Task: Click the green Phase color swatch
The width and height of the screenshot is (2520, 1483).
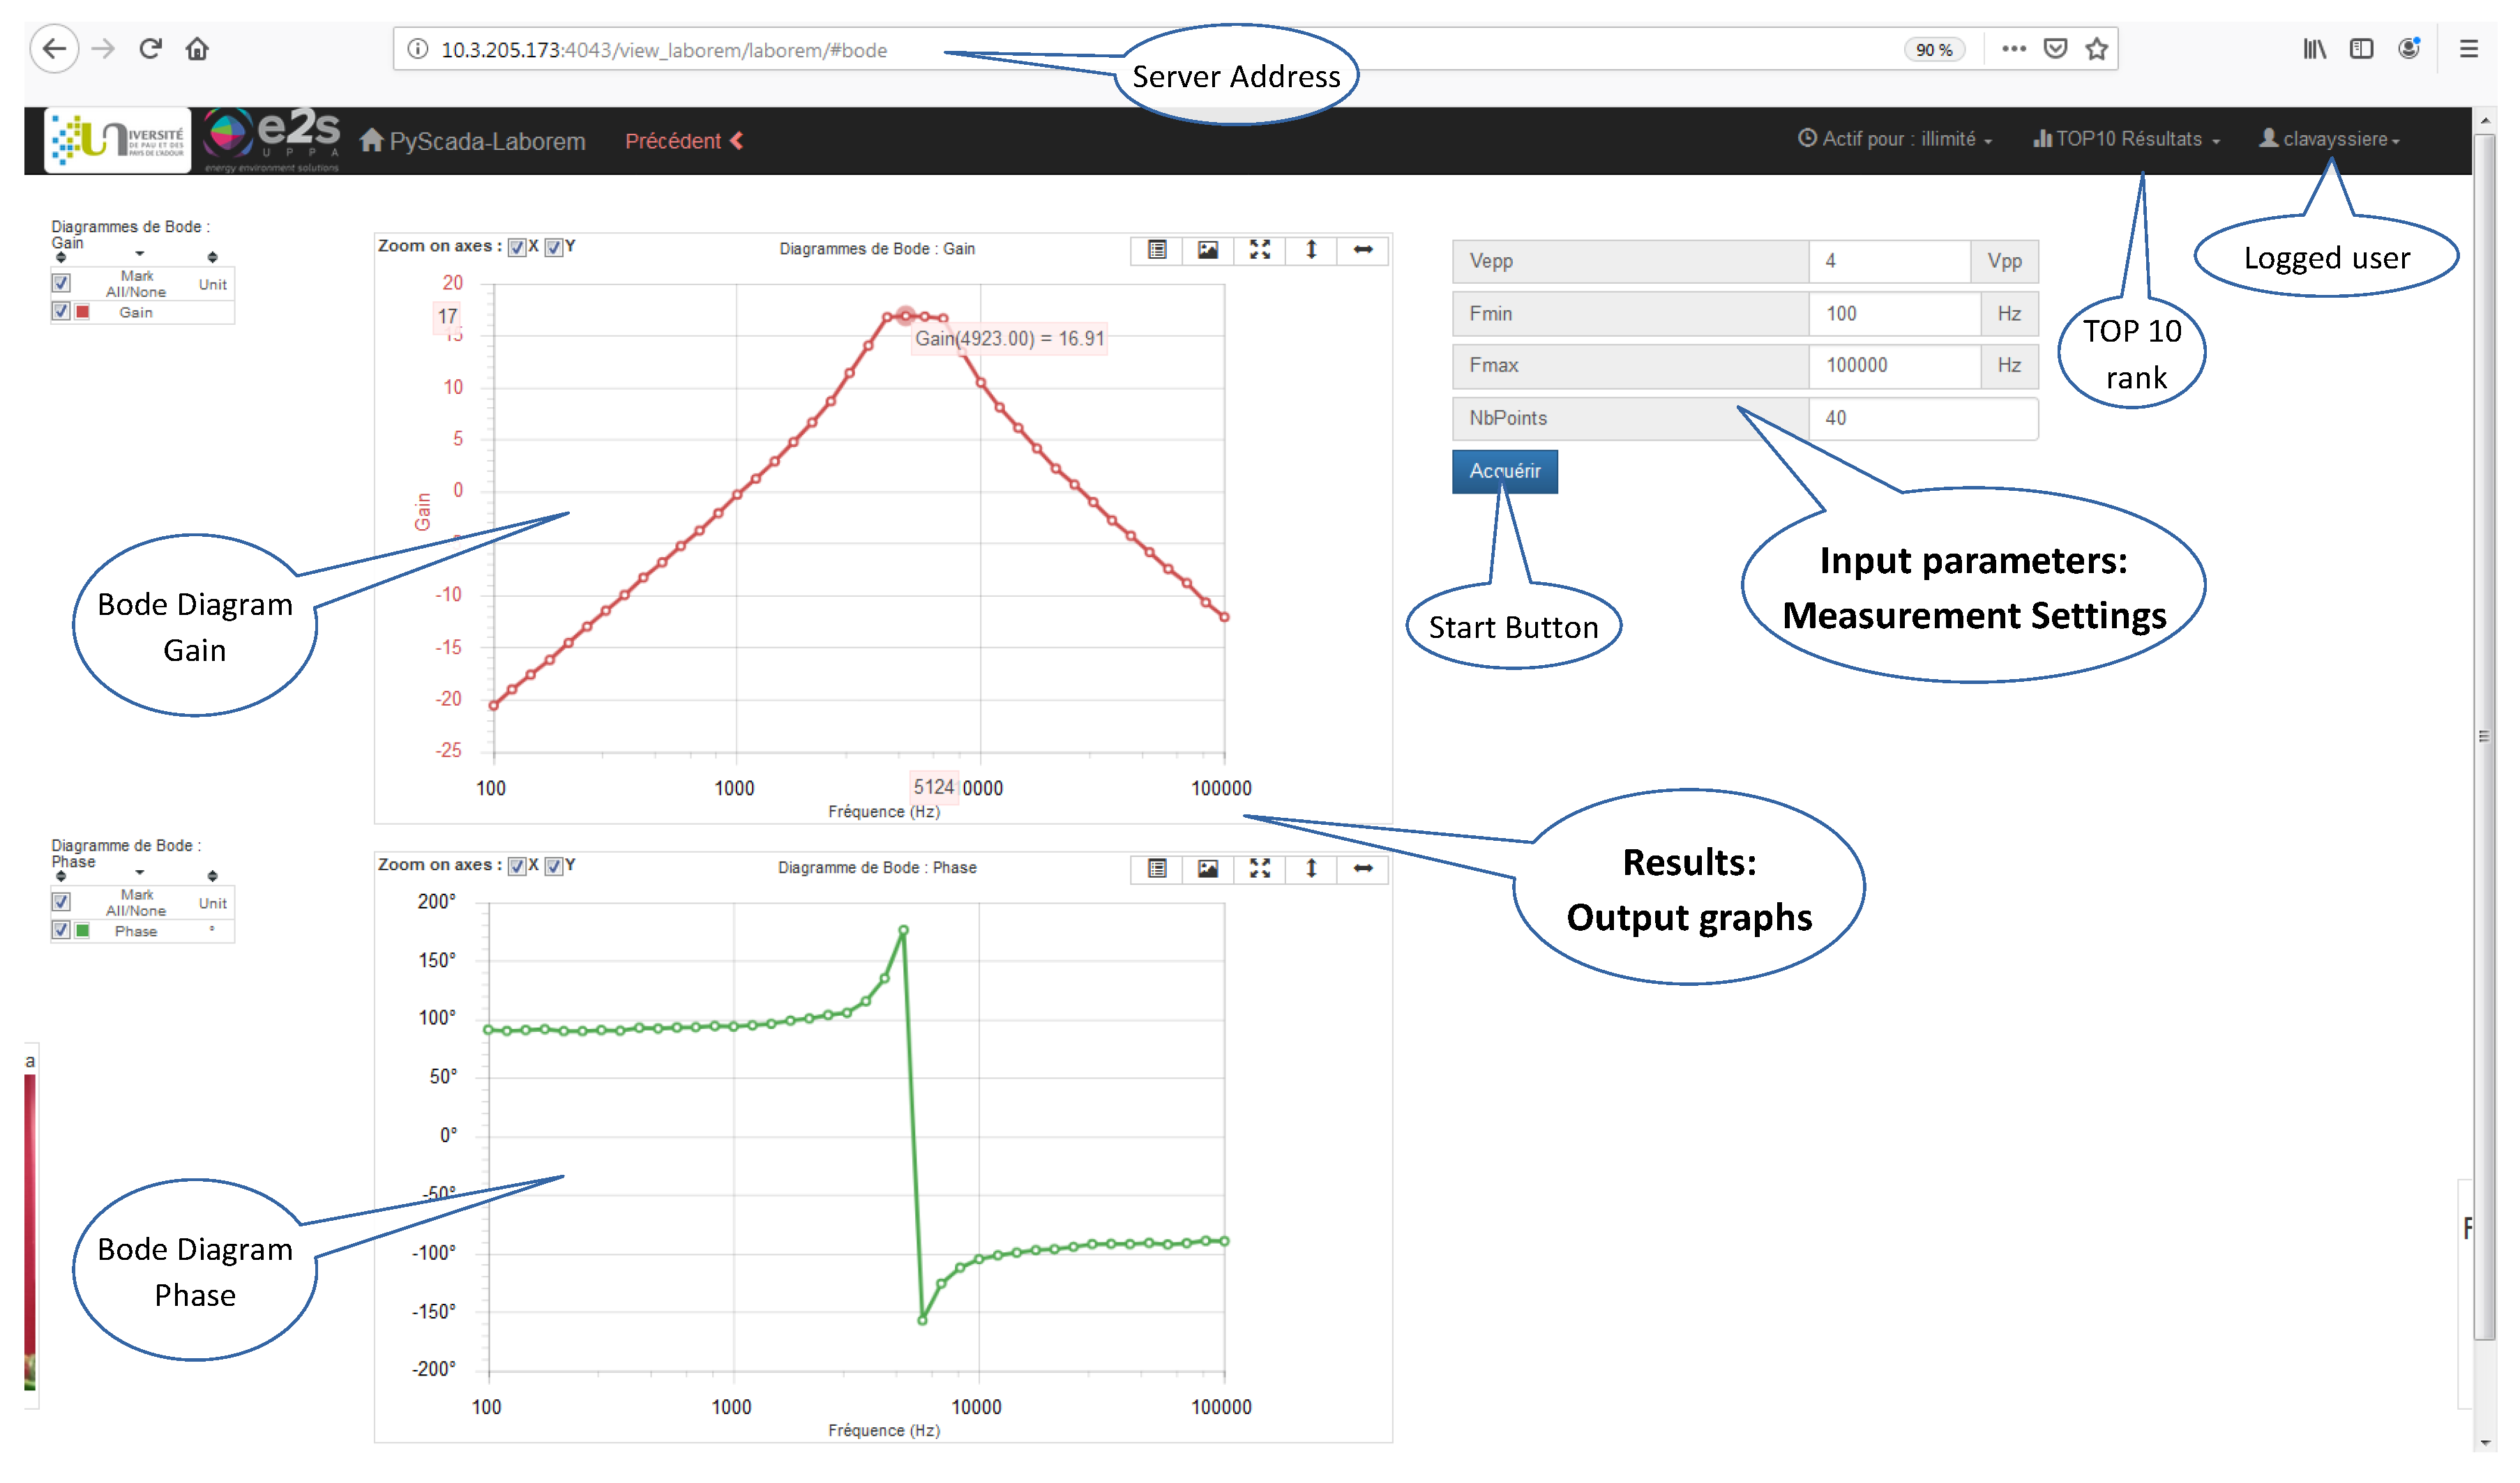Action: coord(83,931)
